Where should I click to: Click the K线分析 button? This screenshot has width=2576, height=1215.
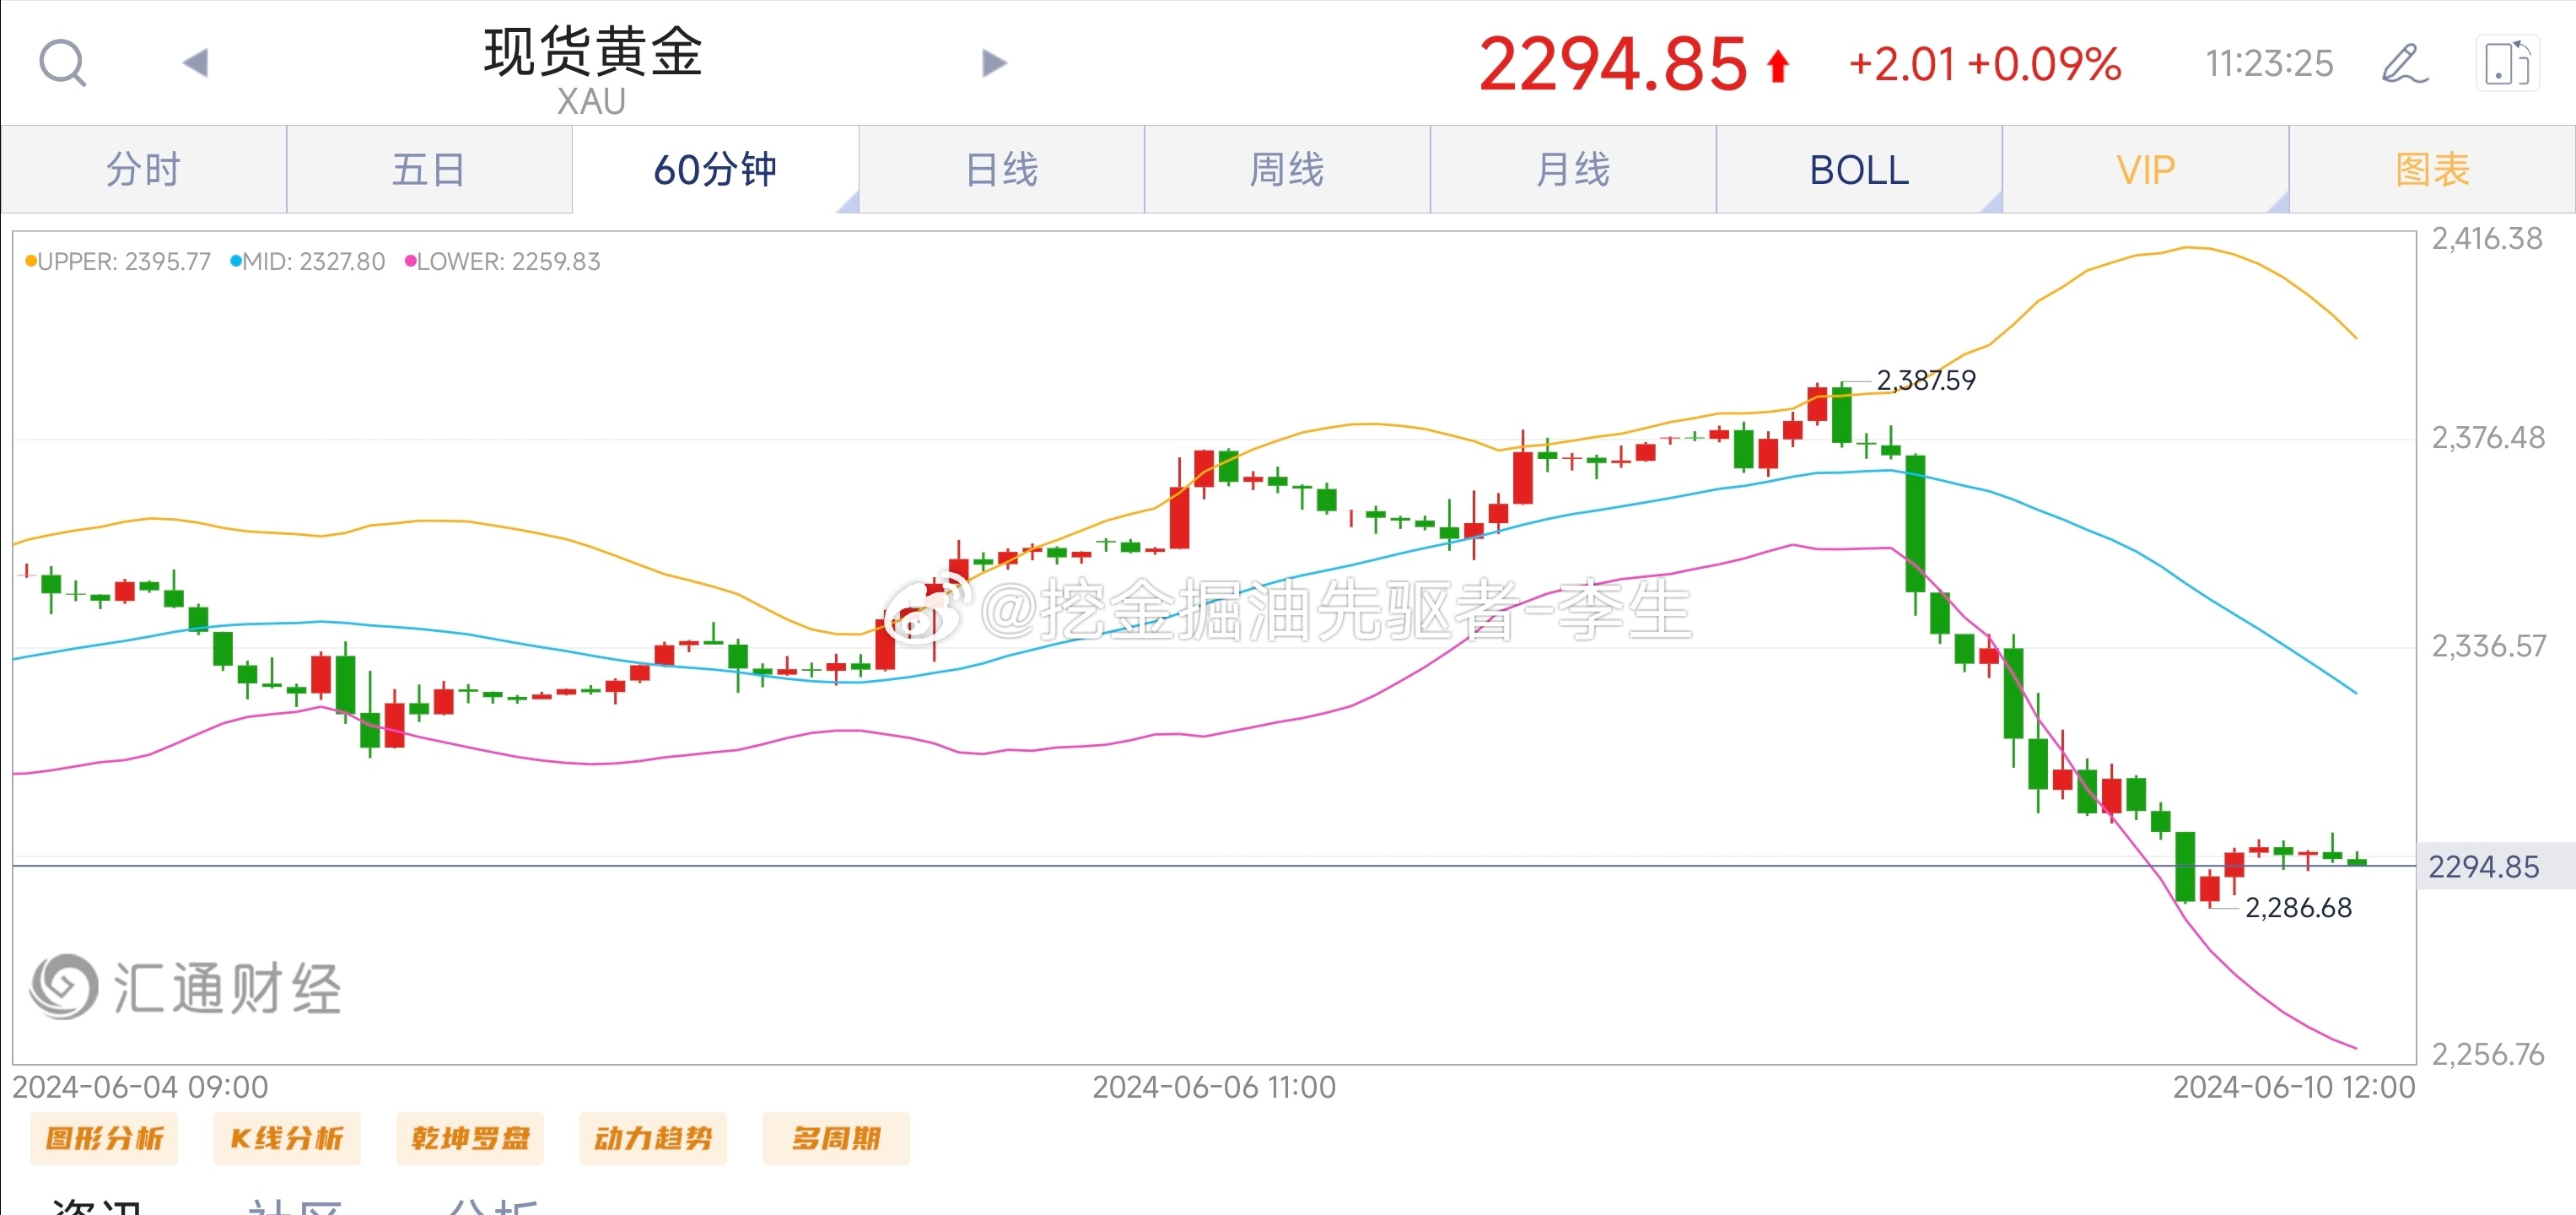click(x=287, y=1138)
